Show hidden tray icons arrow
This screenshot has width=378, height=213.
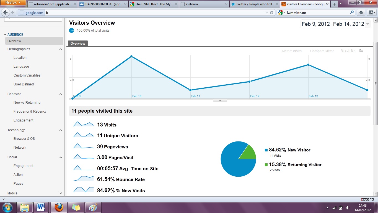[x=327, y=207]
